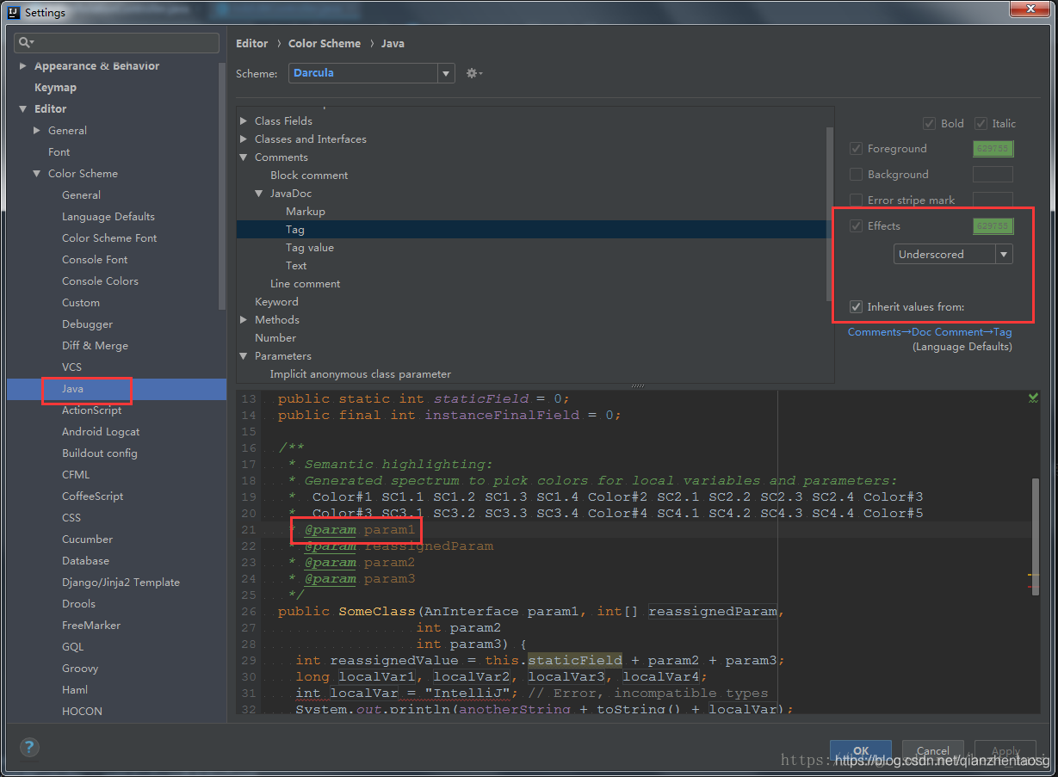Select Diff & Merge color settings
Viewport: 1058px width, 777px height.
[95, 346]
